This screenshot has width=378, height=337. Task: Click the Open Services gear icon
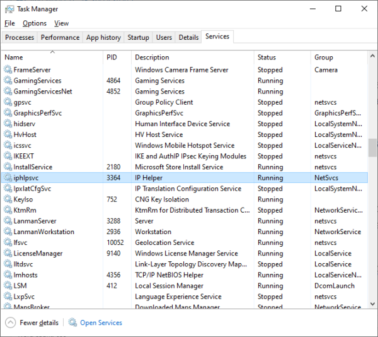point(72,322)
